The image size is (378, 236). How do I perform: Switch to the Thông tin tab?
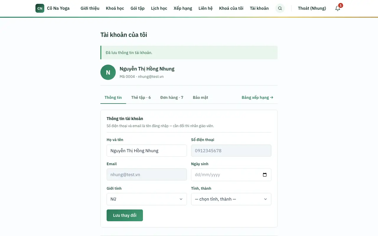click(113, 97)
